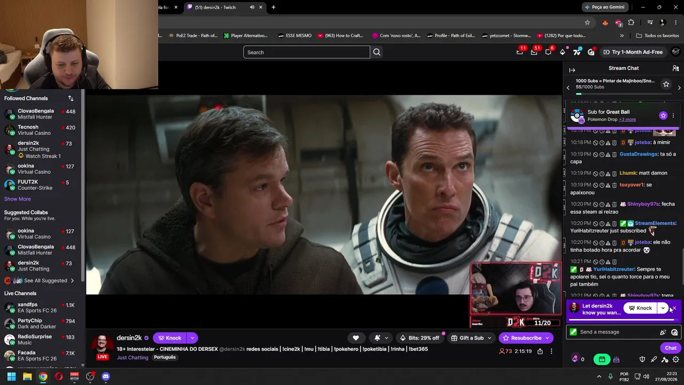This screenshot has width=684, height=385.
Task: Open Windows Start menu
Action: (11, 376)
